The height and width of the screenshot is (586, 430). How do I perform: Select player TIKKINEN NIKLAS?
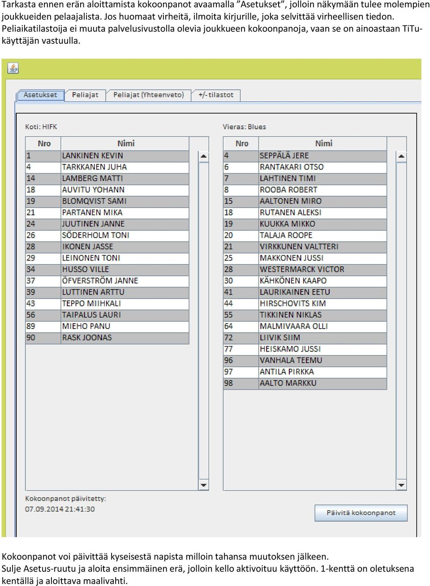point(305,315)
